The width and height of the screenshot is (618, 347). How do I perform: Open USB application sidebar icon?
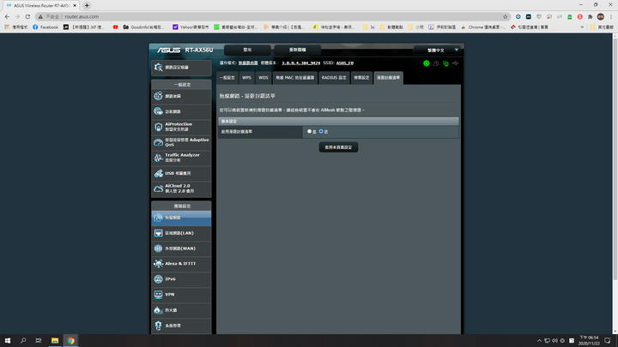point(159,173)
